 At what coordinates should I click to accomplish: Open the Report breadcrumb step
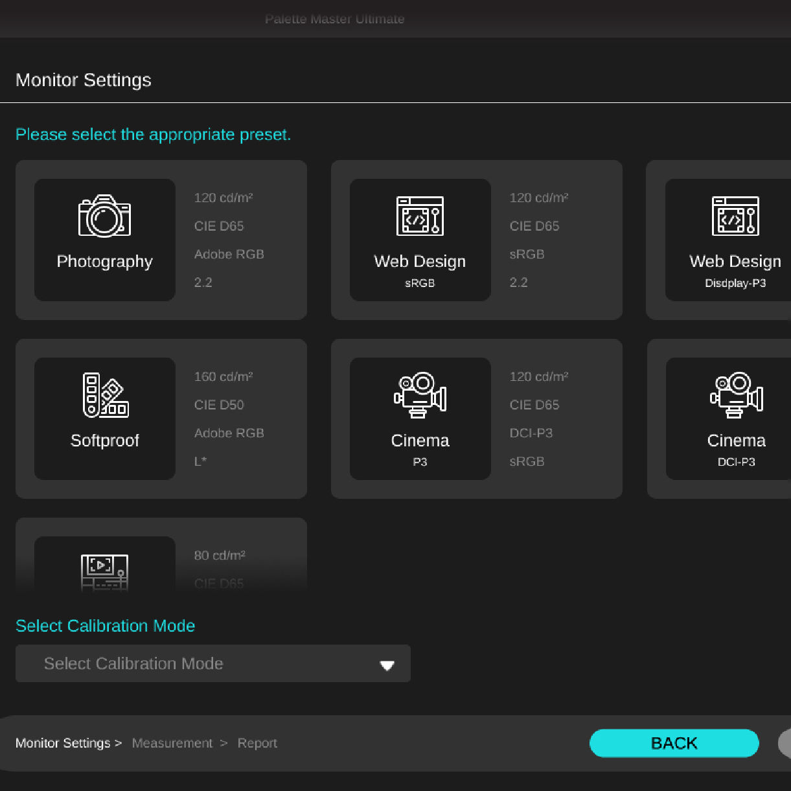pos(257,743)
